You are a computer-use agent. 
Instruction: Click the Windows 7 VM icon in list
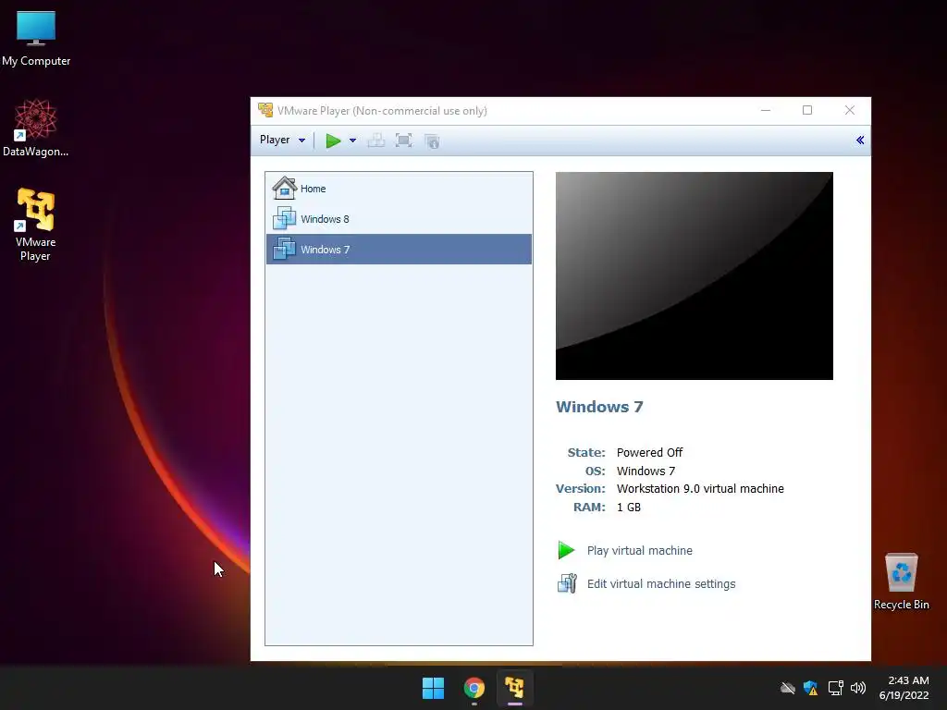click(x=284, y=249)
